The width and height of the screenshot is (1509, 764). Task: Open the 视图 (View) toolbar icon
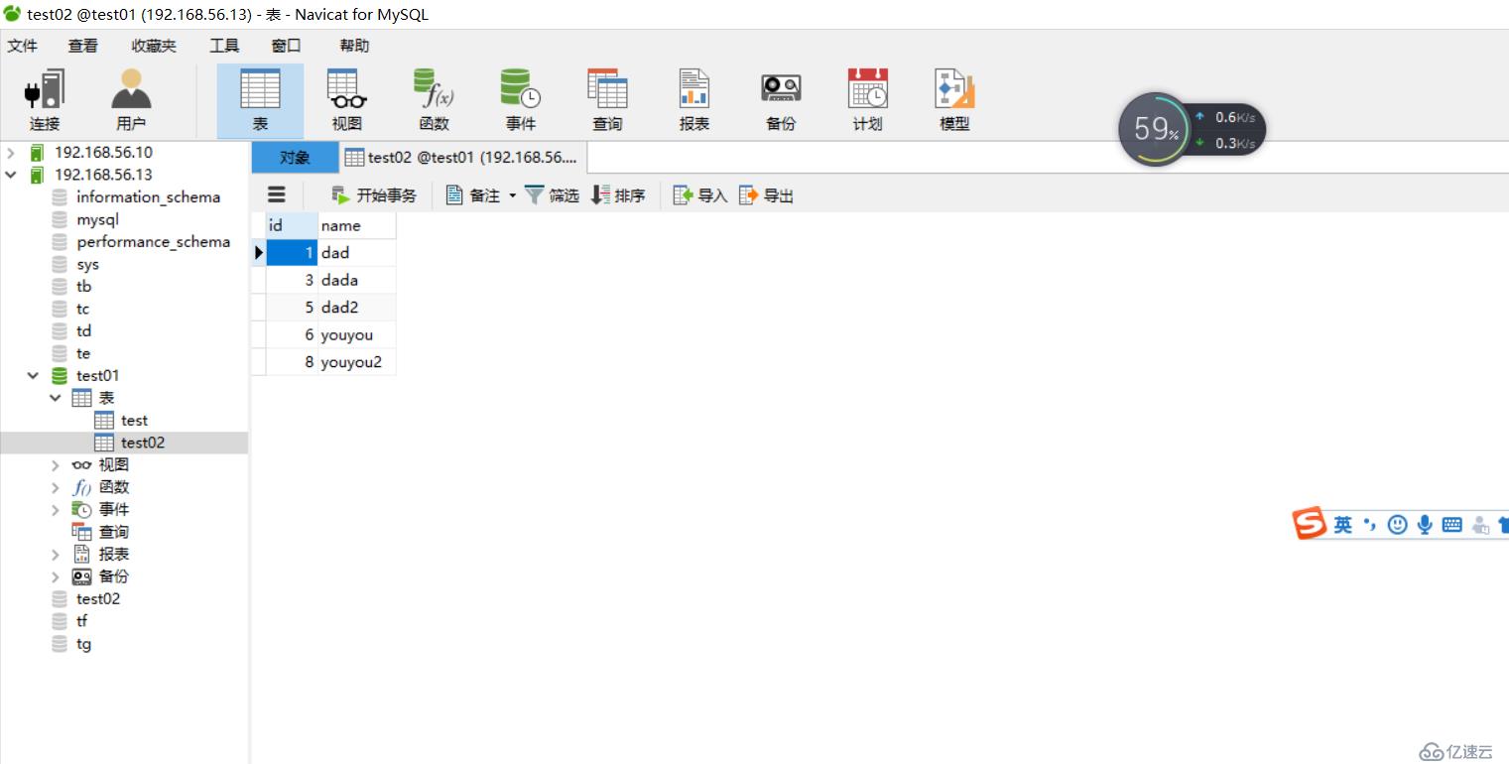click(347, 100)
